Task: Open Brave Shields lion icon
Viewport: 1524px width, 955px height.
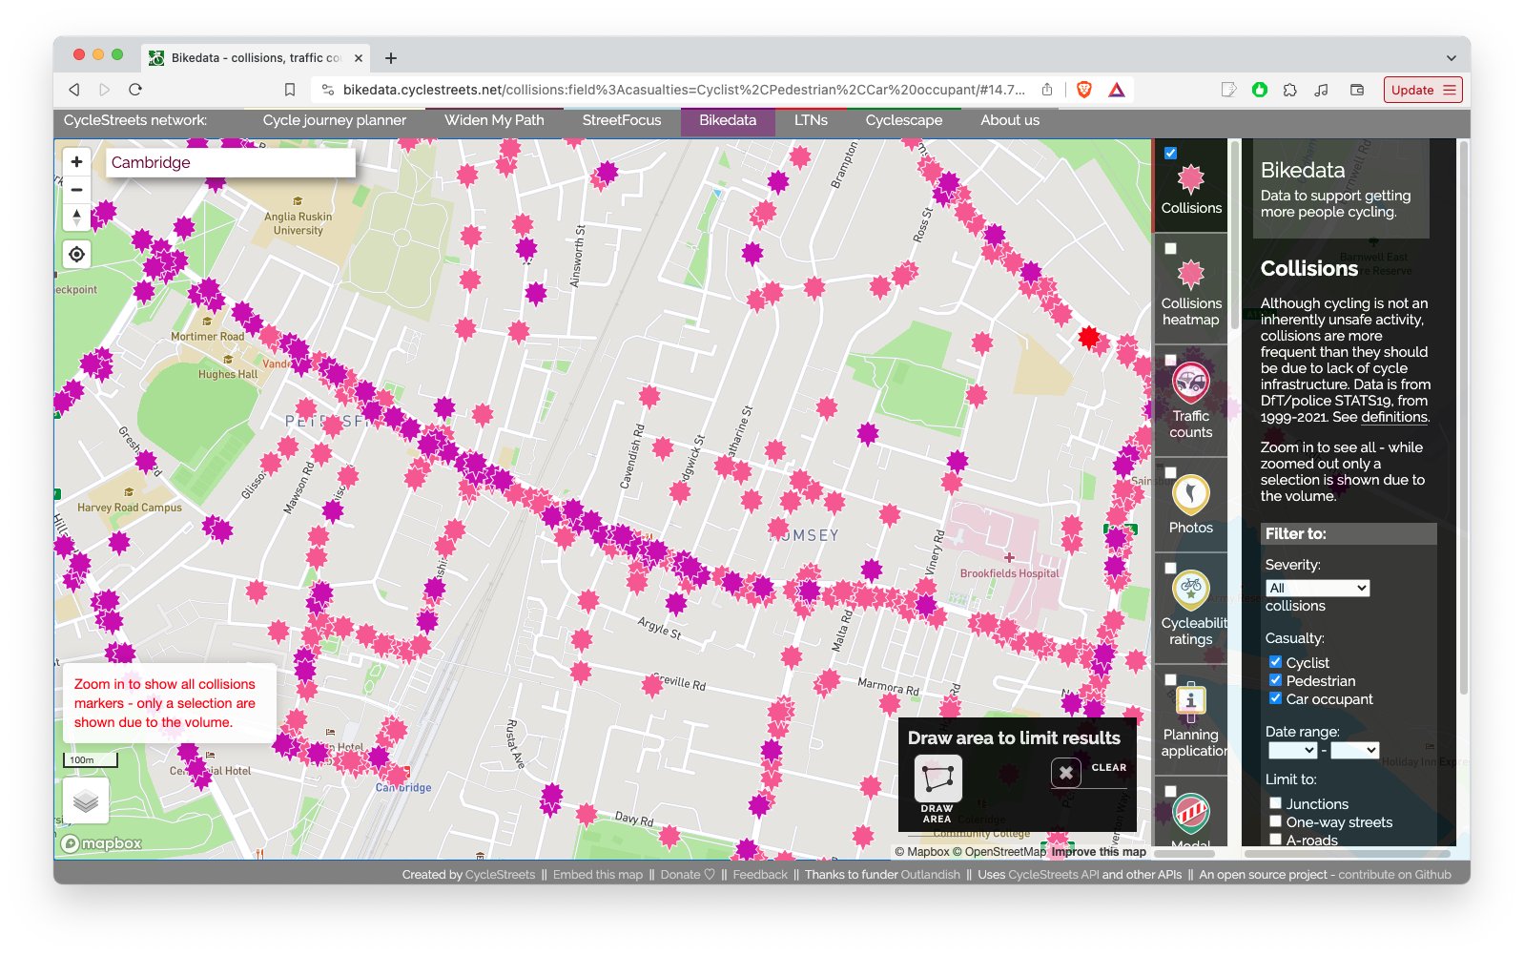Action: click(x=1084, y=90)
